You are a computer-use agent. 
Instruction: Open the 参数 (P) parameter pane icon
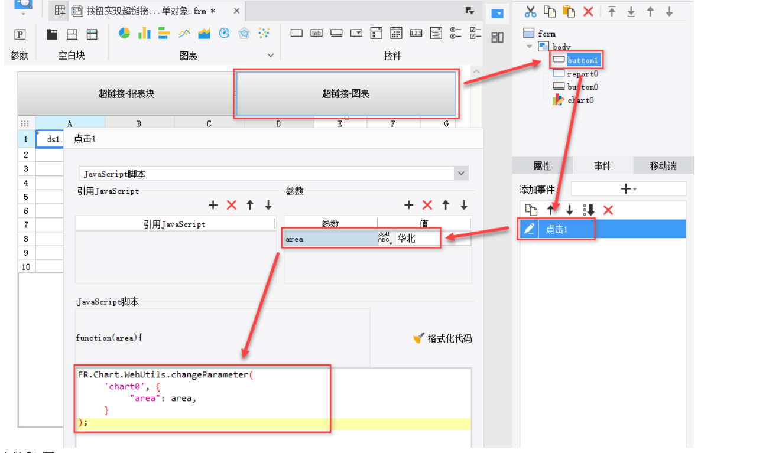pos(20,34)
